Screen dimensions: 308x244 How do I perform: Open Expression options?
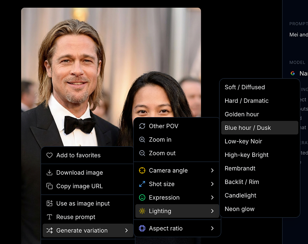click(x=177, y=198)
